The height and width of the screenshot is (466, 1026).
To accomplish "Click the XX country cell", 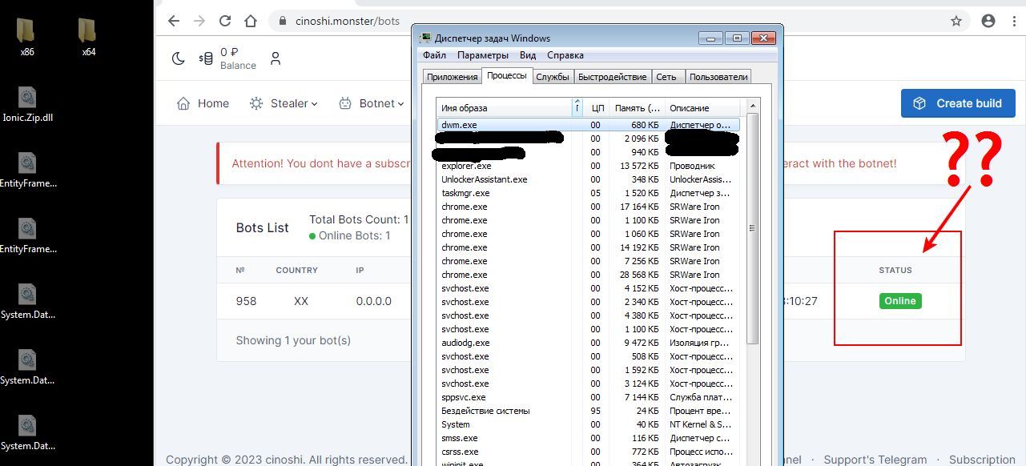I will [x=301, y=301].
